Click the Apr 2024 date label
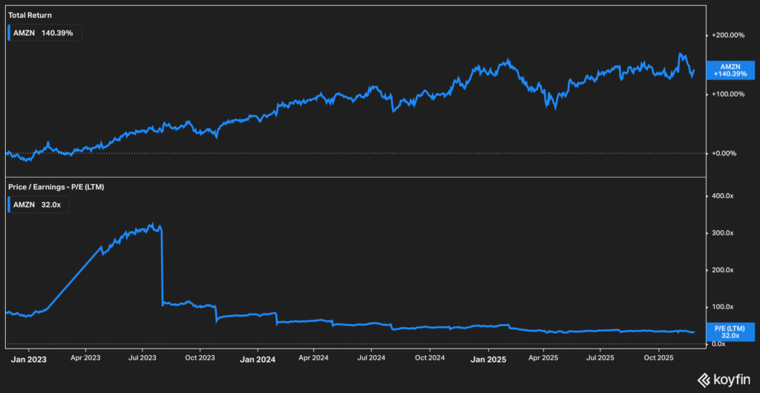Viewport: 760px width, 393px height. tap(314, 357)
